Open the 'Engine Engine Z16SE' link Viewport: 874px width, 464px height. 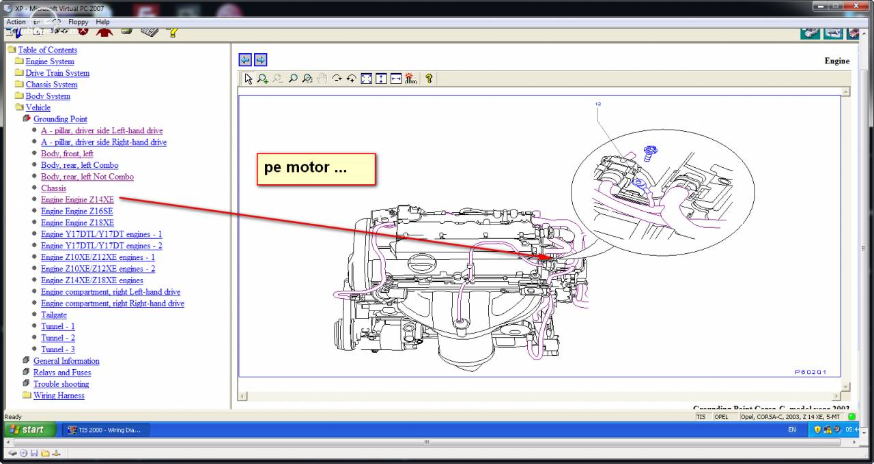[77, 212]
